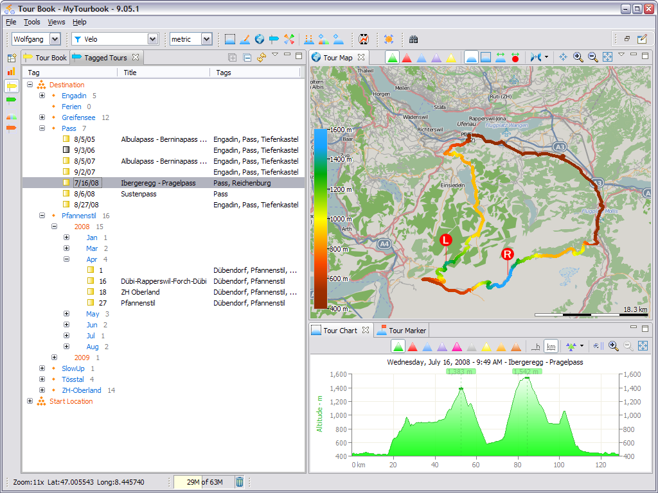
Task: Zoom out on the Tour Map
Action: tap(592, 57)
